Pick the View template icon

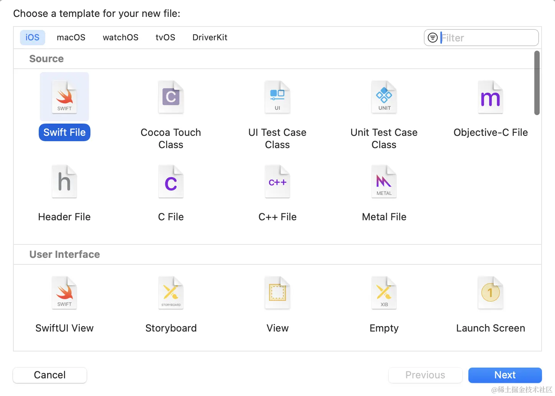coord(277,293)
